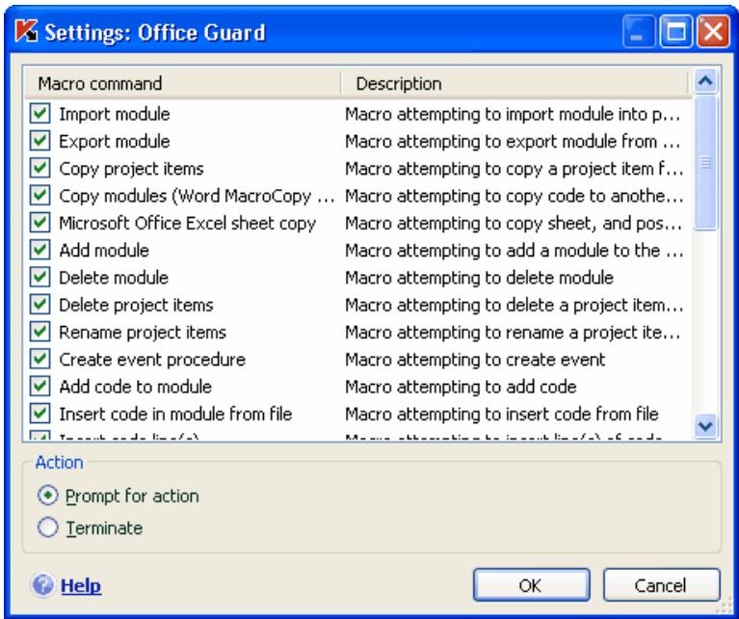739x619 pixels.
Task: Click the blue Help question mark icon
Action: coord(43,585)
